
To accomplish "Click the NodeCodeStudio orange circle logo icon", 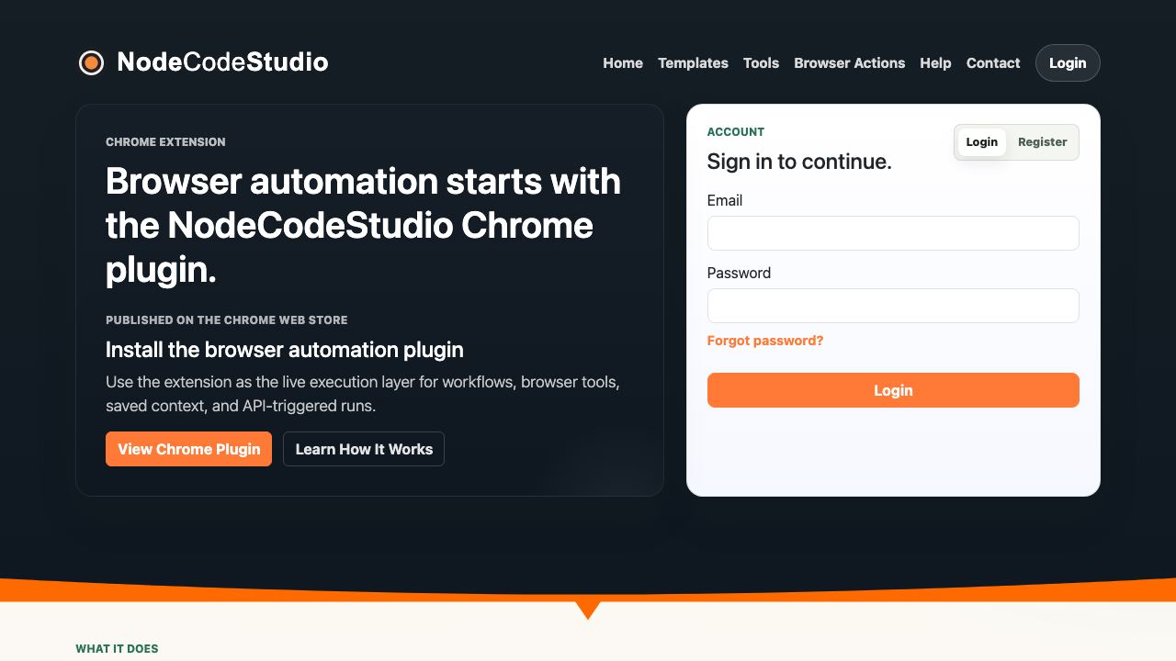I will click(x=91, y=62).
